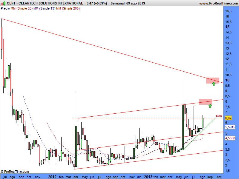Click the Semanal timeframe label
239x179 pixels.
coord(118,3)
